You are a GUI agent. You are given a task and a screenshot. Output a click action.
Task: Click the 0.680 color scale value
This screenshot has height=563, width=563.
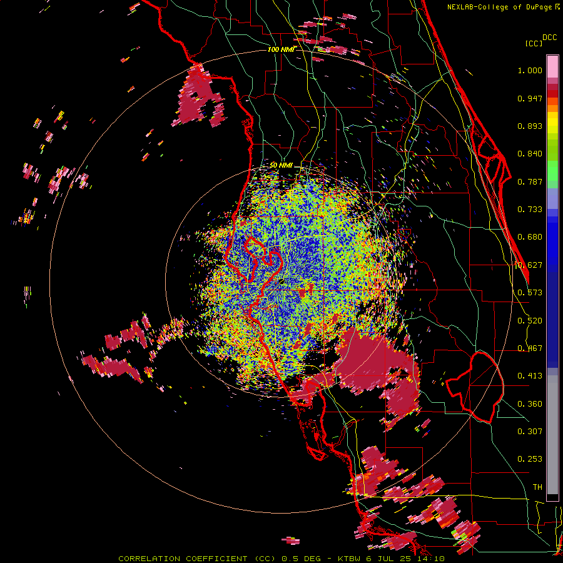pos(530,237)
